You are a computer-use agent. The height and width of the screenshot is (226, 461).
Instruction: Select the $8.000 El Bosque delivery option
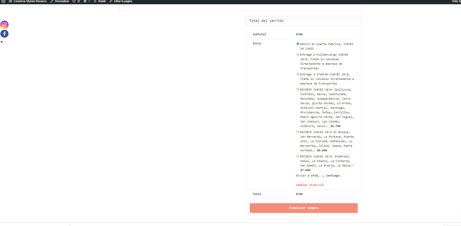[298, 132]
